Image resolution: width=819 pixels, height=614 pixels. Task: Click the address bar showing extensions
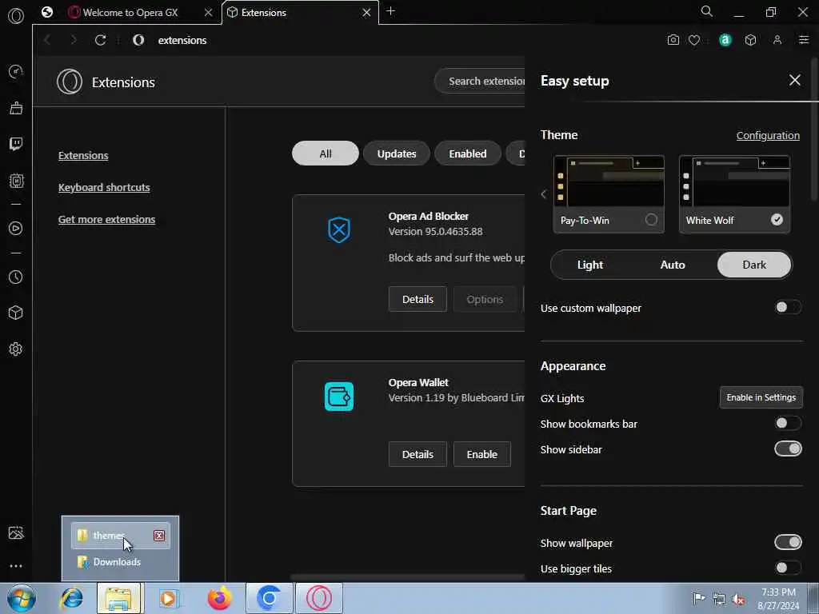pyautogui.click(x=182, y=40)
